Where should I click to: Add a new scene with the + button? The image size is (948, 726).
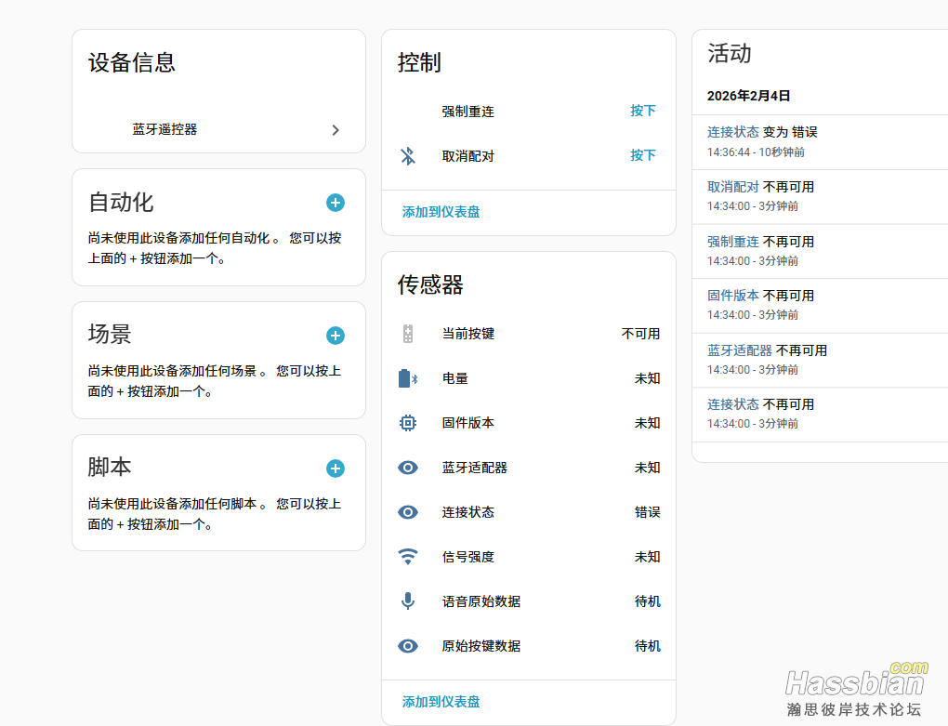(336, 336)
